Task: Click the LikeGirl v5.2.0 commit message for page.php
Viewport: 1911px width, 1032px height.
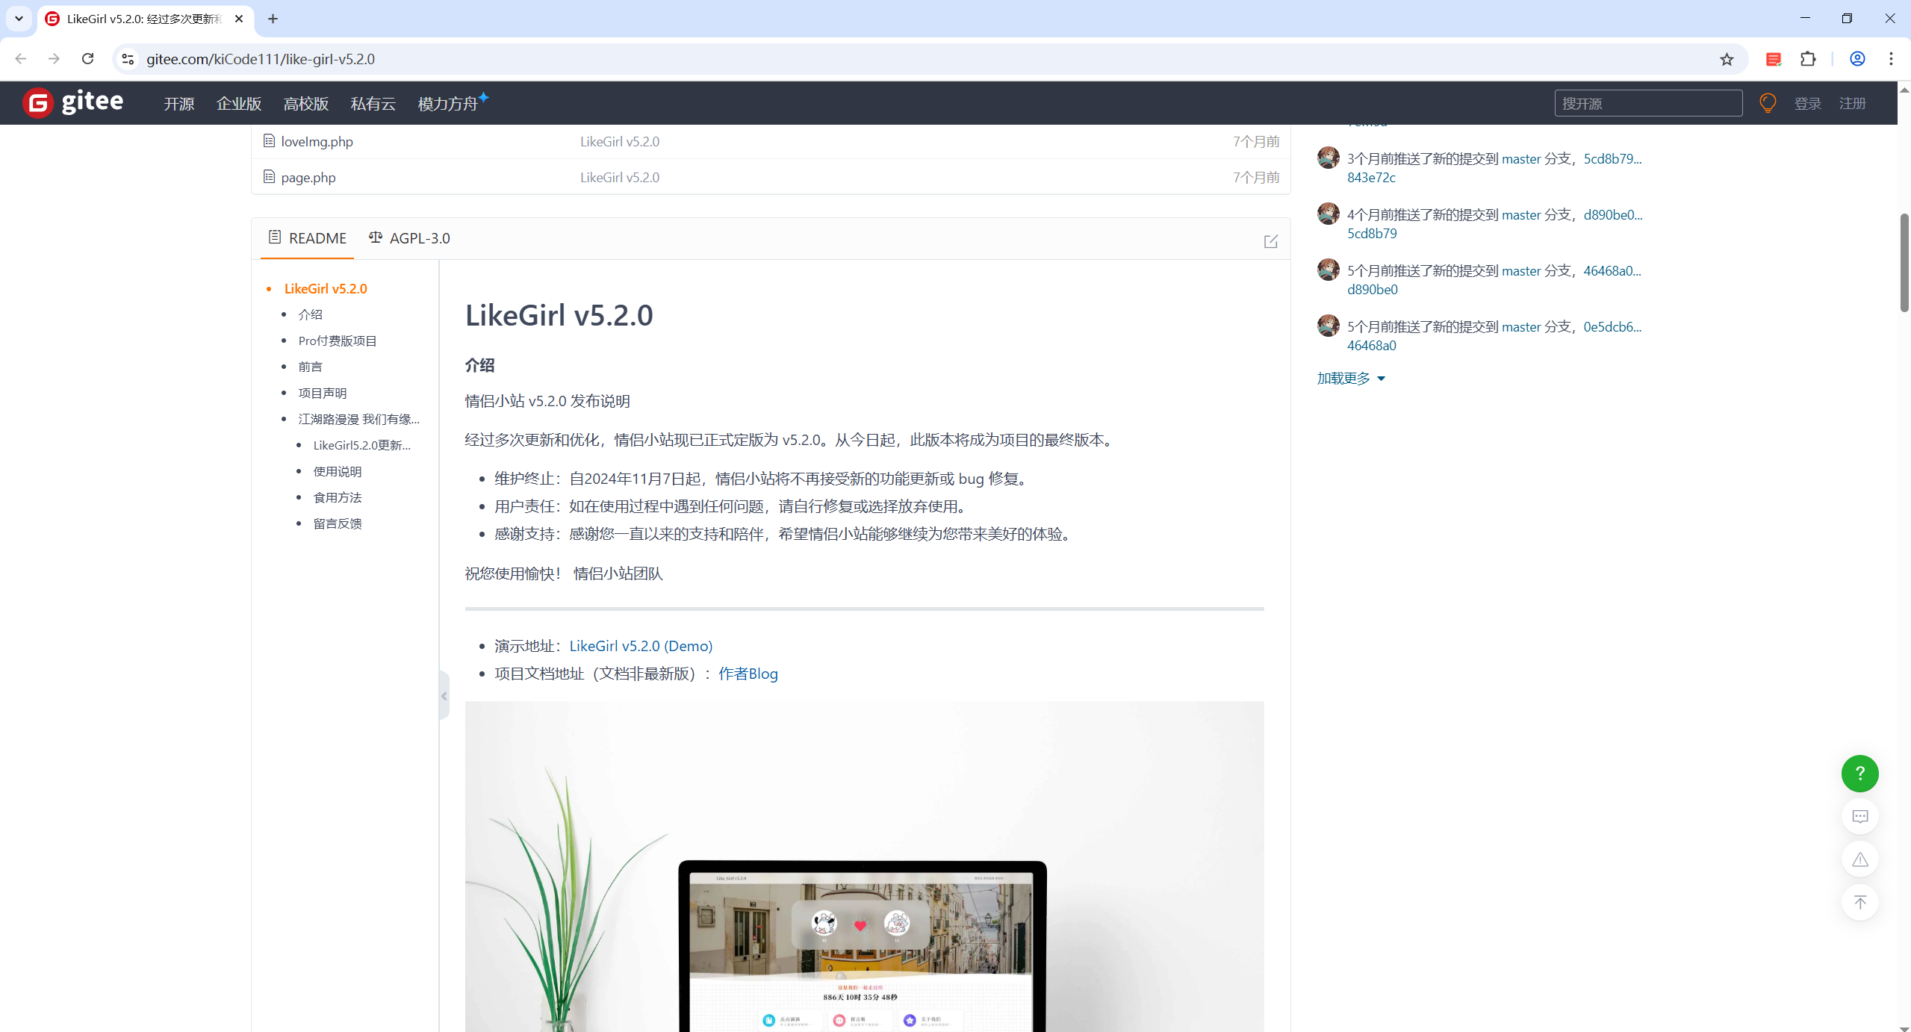Action: (620, 177)
